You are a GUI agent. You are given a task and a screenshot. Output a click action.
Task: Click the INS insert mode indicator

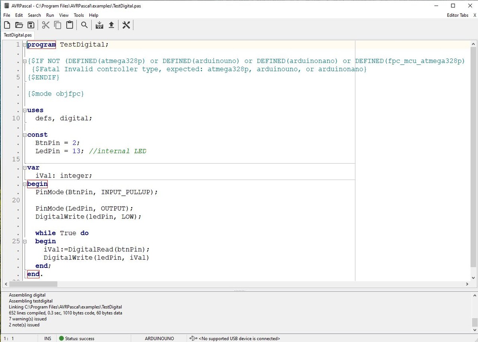(48, 338)
